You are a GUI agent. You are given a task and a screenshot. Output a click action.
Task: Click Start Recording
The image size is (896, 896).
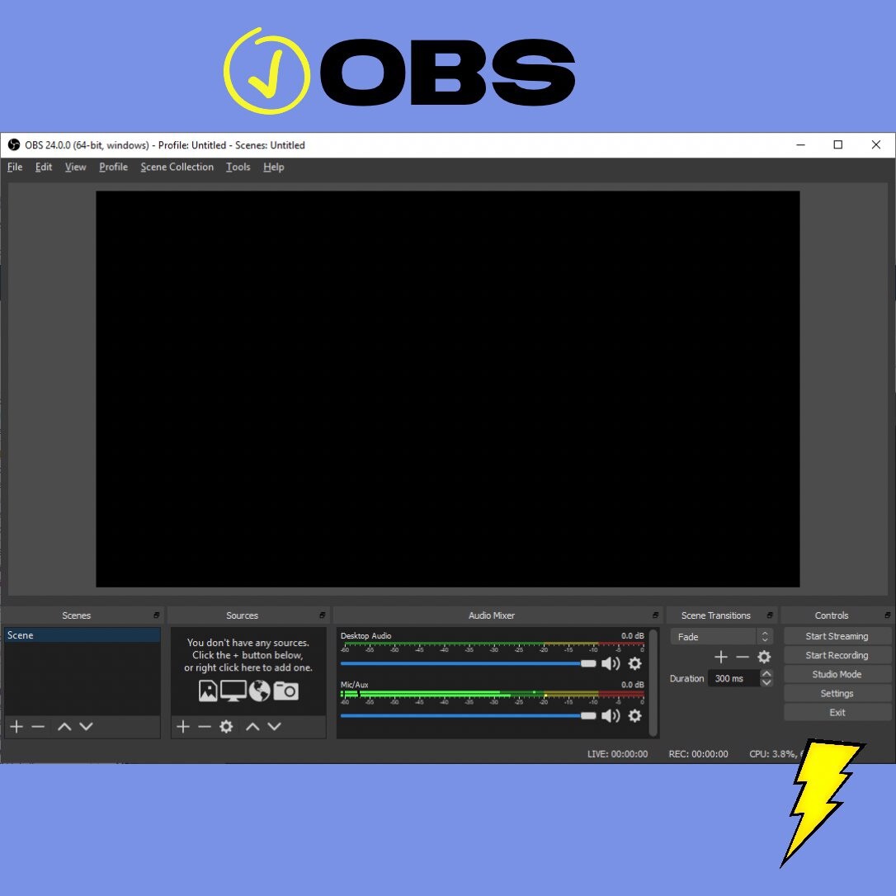click(x=837, y=655)
